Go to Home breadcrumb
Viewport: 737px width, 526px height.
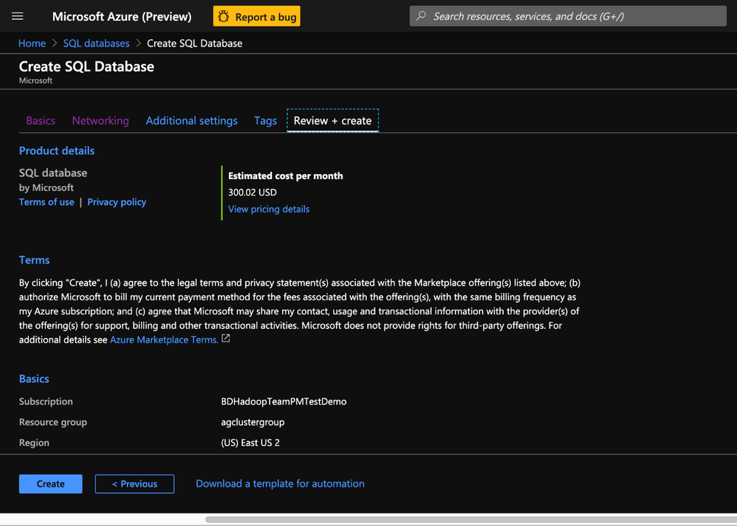[32, 44]
